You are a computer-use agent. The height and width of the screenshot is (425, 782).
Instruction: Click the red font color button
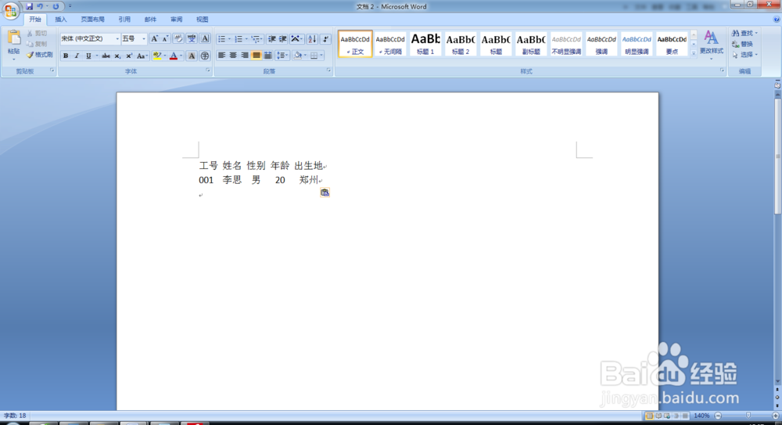coord(174,56)
